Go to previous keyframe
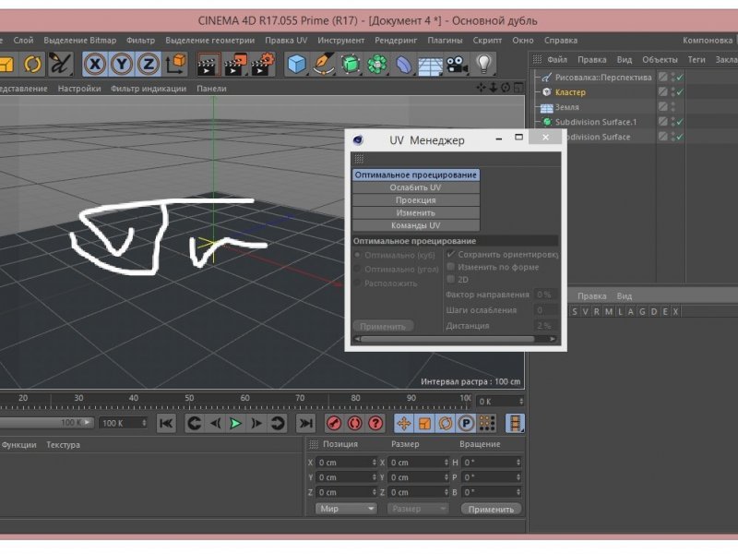Screen dimensions: 738x554 tap(194, 423)
